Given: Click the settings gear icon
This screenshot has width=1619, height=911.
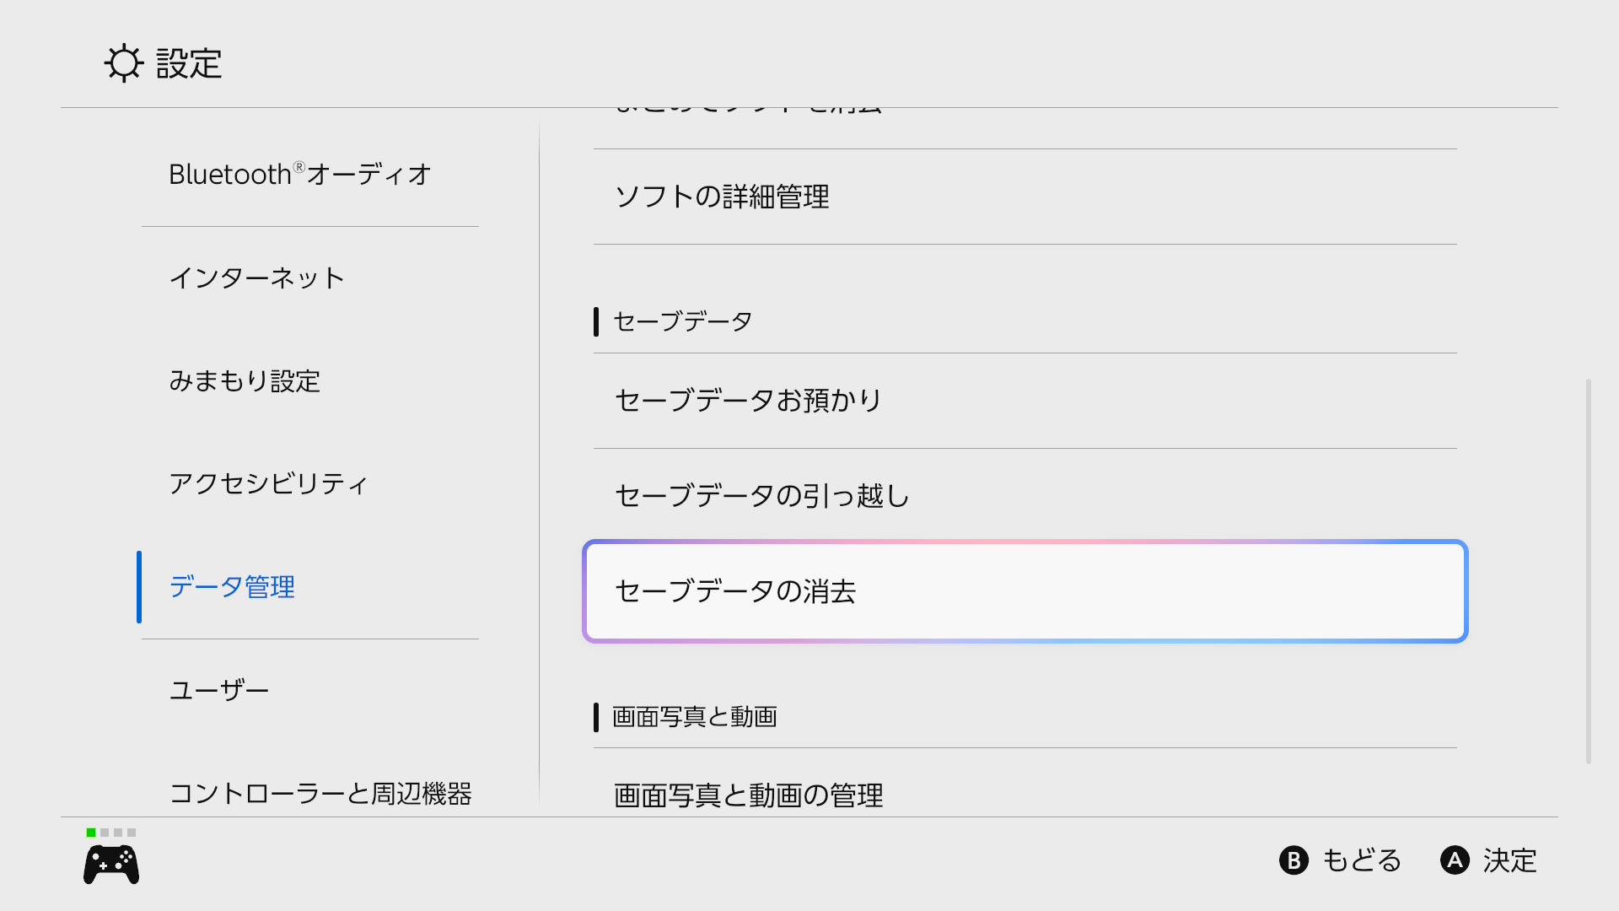Looking at the screenshot, I should pos(124,63).
